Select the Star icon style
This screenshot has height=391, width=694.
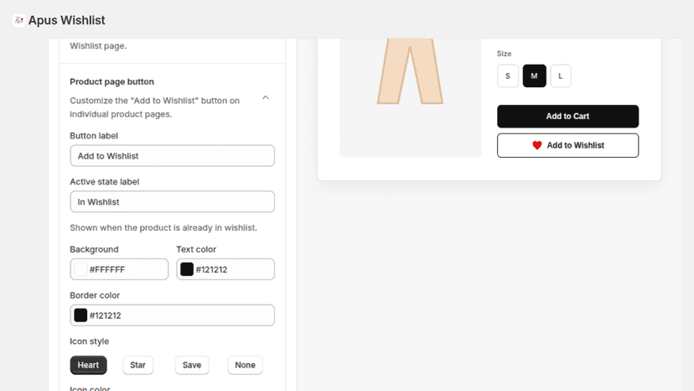137,365
